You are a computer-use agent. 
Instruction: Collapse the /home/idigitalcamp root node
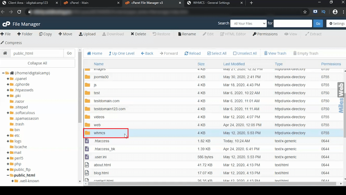pyautogui.click(x=3, y=73)
